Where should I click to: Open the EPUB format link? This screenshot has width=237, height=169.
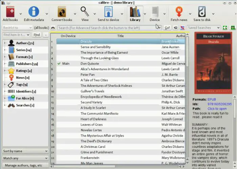click(x=212, y=100)
